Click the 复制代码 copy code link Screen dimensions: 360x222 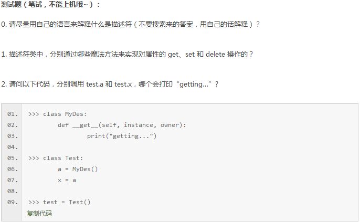[39, 214]
